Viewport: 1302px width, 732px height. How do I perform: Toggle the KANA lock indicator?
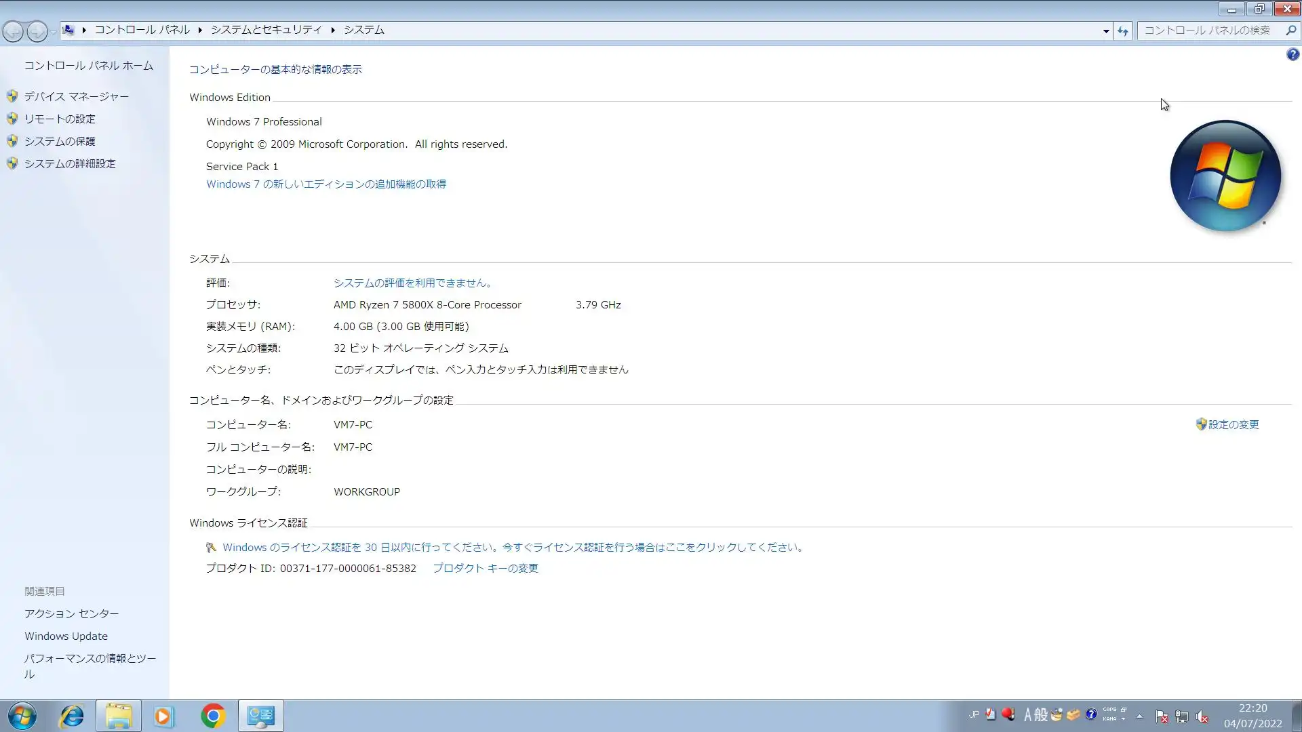click(1109, 719)
